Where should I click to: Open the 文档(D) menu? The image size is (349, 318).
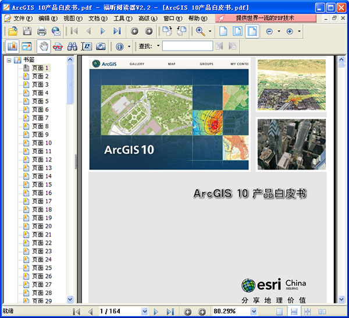[x=98, y=19]
